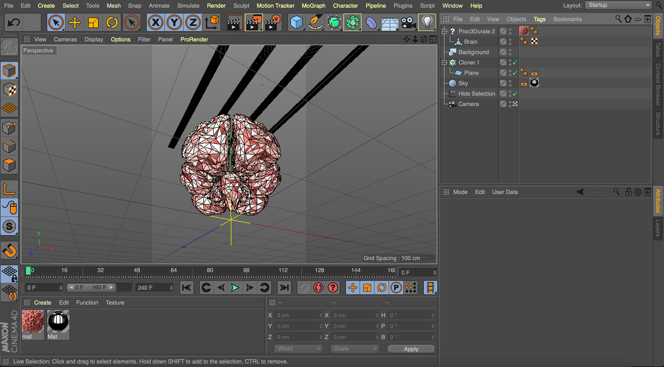Image resolution: width=664 pixels, height=367 pixels.
Task: Open the Light object icon
Action: click(427, 23)
